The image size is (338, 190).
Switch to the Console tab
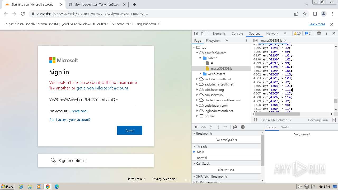tap(237, 34)
